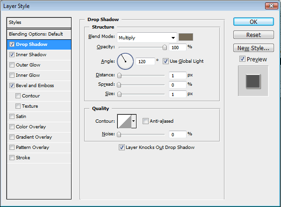Click the Noise slider handle

pyautogui.click(x=119, y=134)
